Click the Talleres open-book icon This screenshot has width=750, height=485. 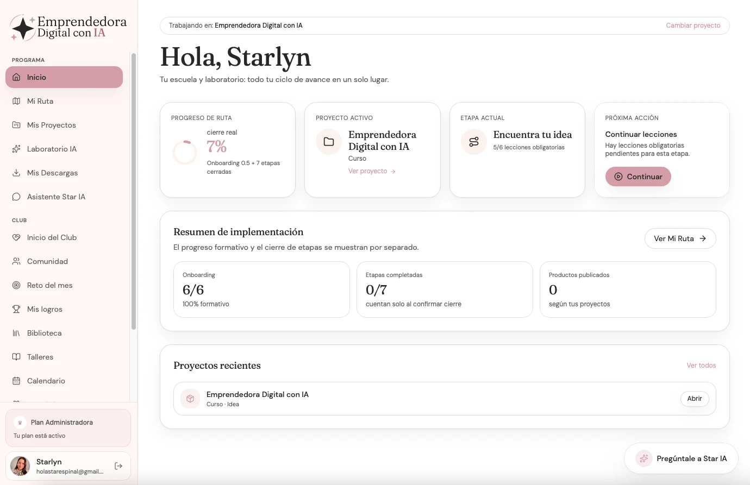coord(16,357)
